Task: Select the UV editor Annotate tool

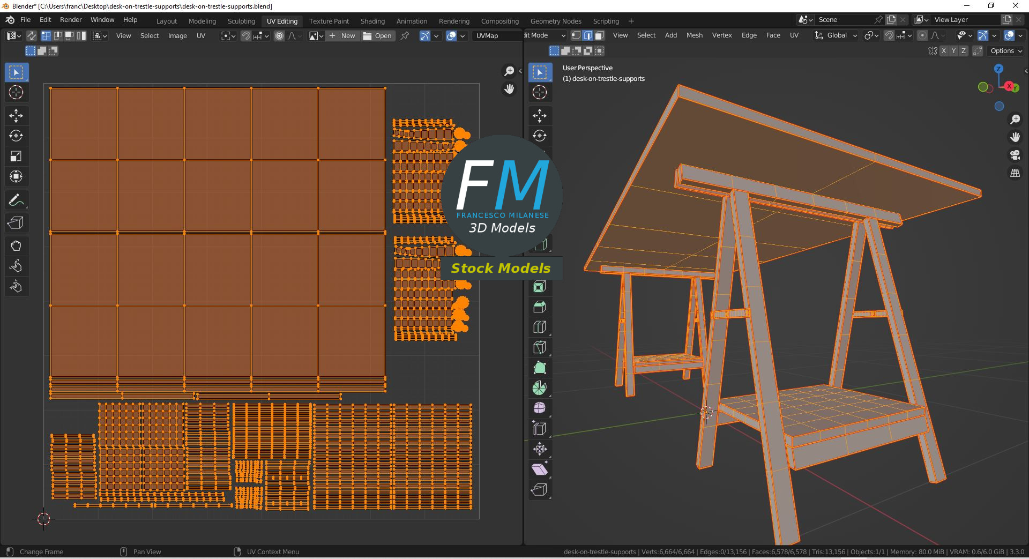Action: [16, 200]
